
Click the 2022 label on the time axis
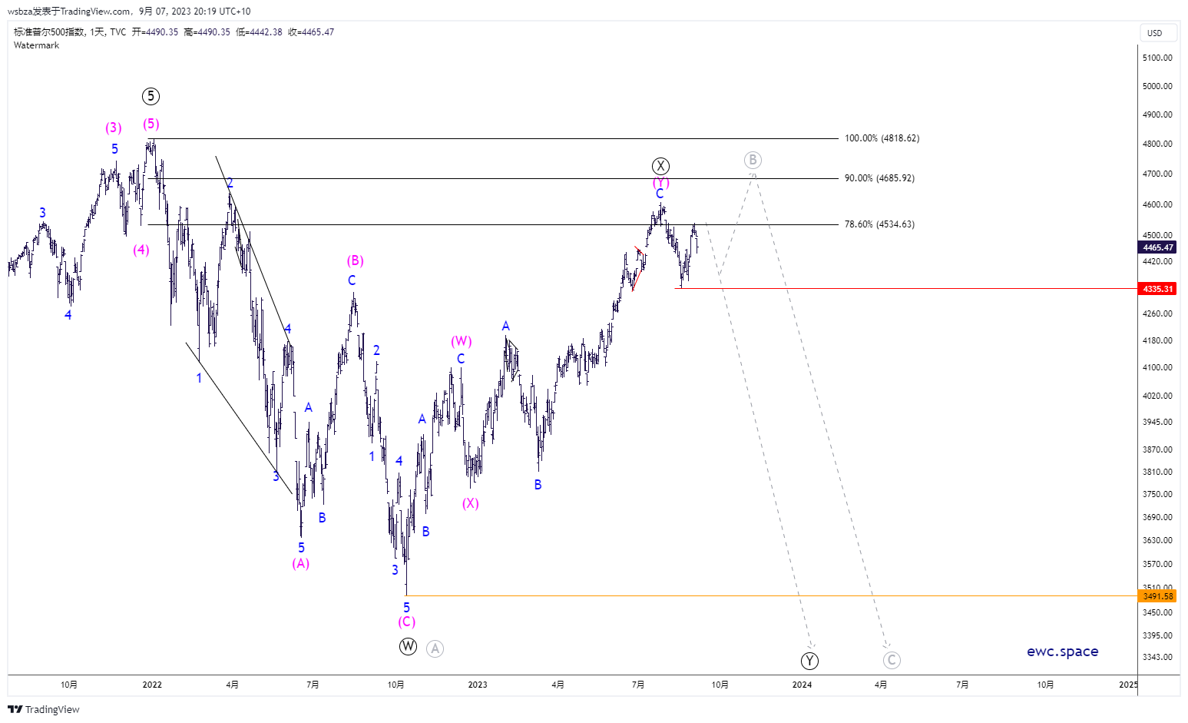(152, 685)
